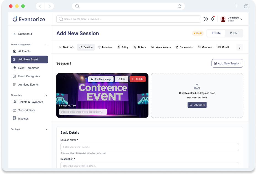Image resolution: width=257 pixels, height=175 pixels.
Task: Open the notifications bell icon
Action: tap(213, 19)
